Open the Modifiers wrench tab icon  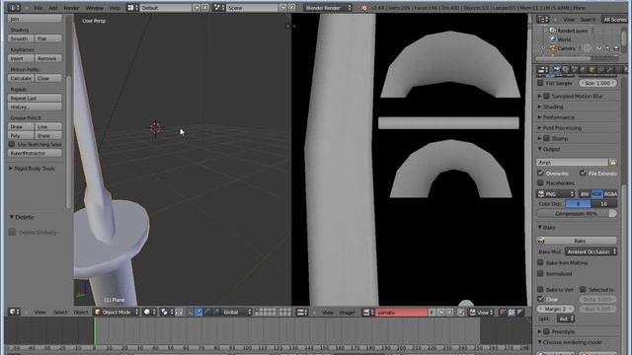point(609,70)
